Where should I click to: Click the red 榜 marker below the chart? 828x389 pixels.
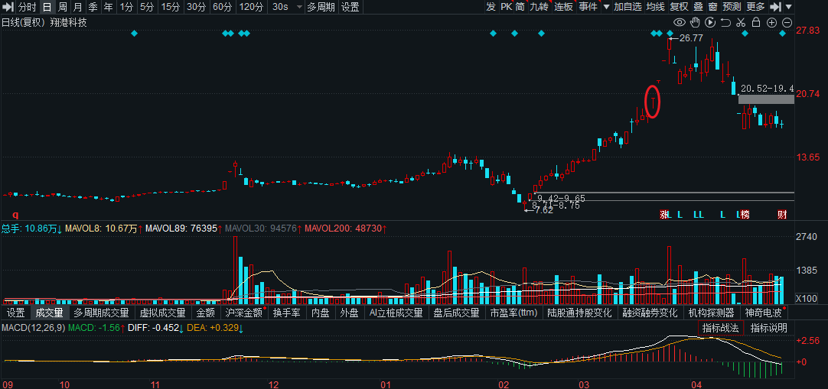pyautogui.click(x=745, y=215)
